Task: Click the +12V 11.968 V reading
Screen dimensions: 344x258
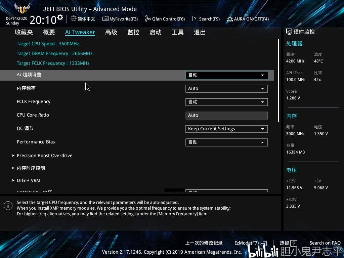Action: (294, 188)
